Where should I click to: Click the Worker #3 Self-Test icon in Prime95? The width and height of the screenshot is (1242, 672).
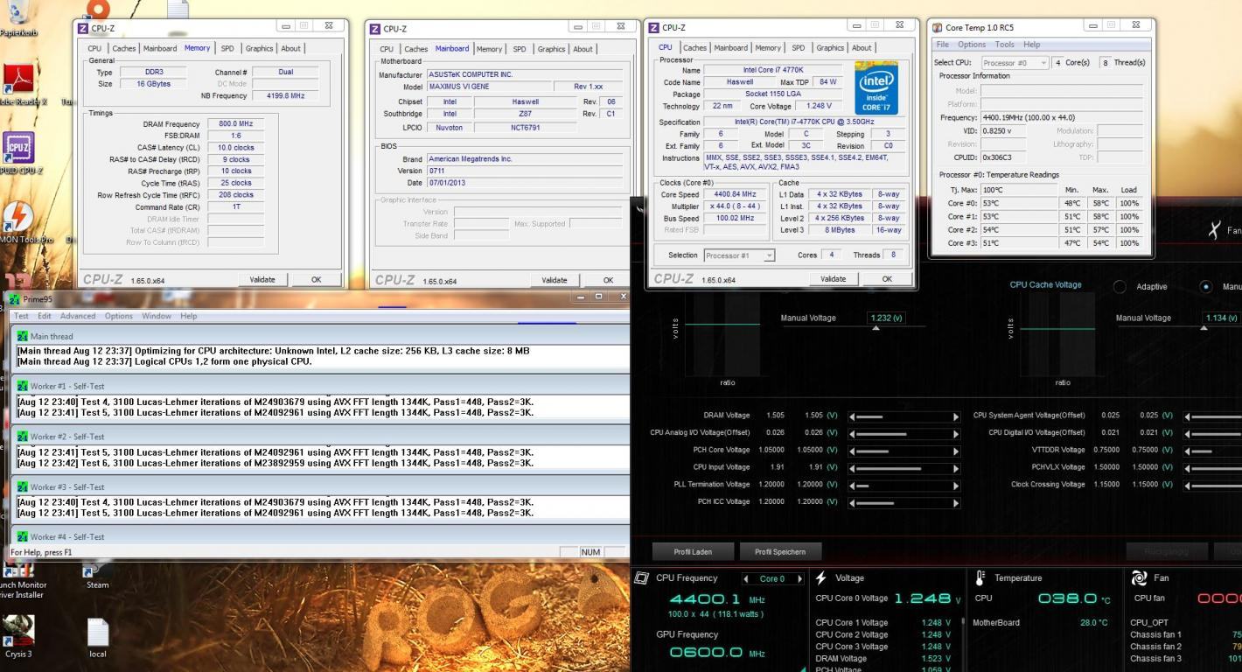[x=22, y=486]
